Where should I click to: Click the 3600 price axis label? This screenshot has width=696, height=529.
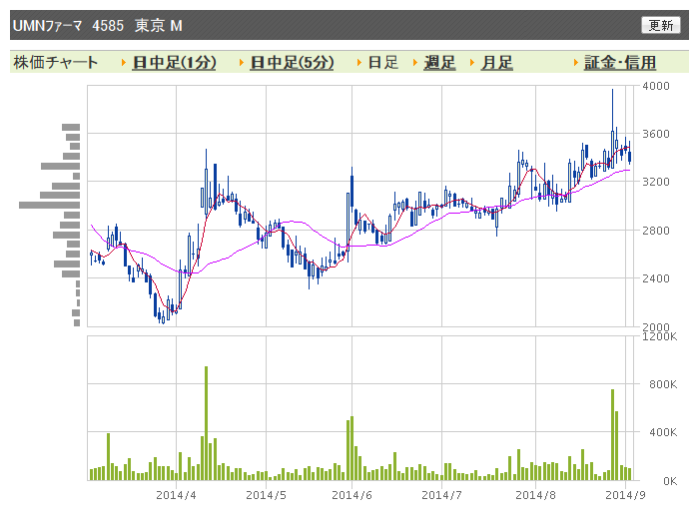click(656, 134)
